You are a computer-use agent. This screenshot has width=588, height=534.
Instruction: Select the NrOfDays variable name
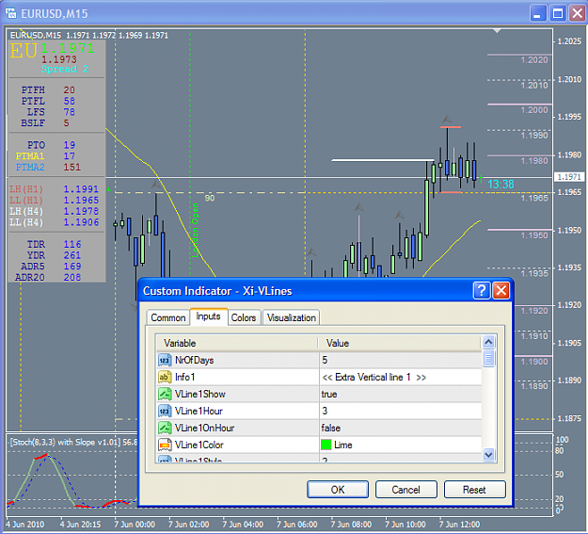pos(194,361)
